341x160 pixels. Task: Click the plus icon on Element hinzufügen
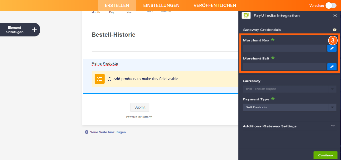pyautogui.click(x=34, y=29)
